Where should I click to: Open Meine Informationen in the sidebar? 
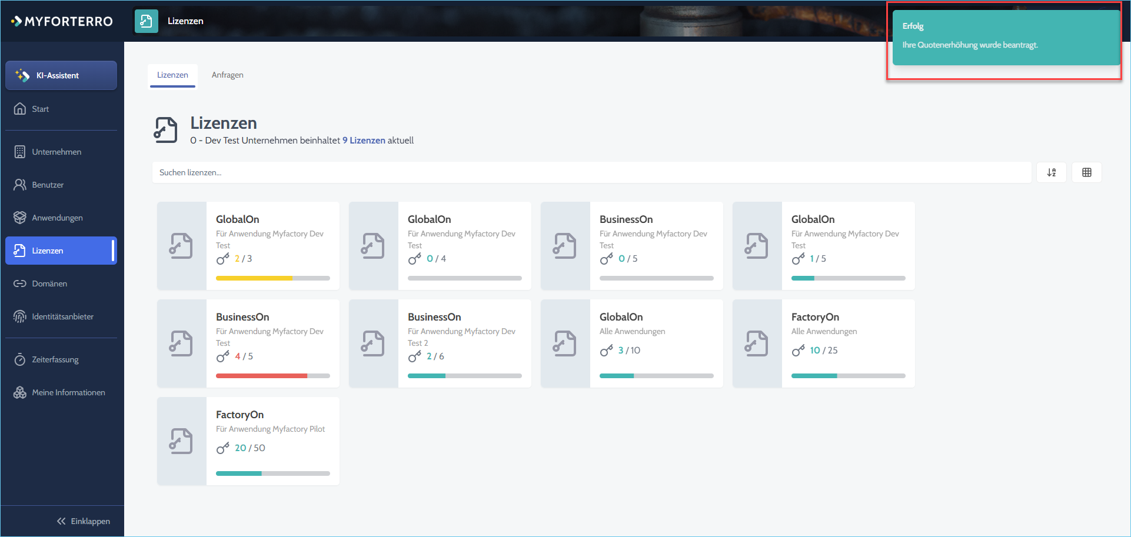point(61,392)
